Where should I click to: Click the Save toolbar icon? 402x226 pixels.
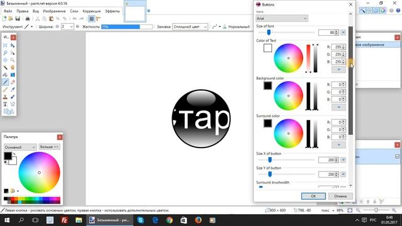(x=18, y=18)
